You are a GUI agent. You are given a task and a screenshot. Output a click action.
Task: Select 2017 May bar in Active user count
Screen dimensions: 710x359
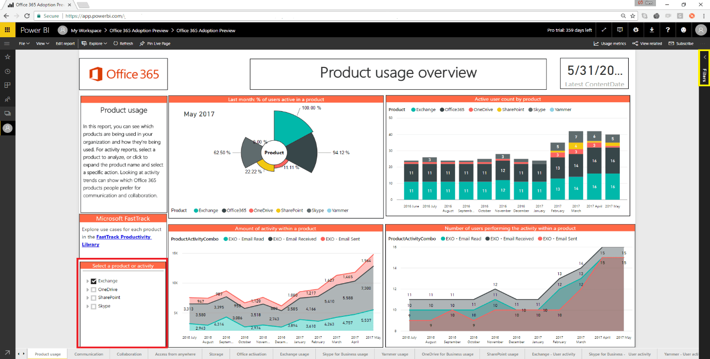tap(612, 167)
